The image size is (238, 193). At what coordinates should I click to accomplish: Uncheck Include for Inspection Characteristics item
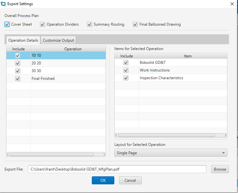tap(126, 78)
